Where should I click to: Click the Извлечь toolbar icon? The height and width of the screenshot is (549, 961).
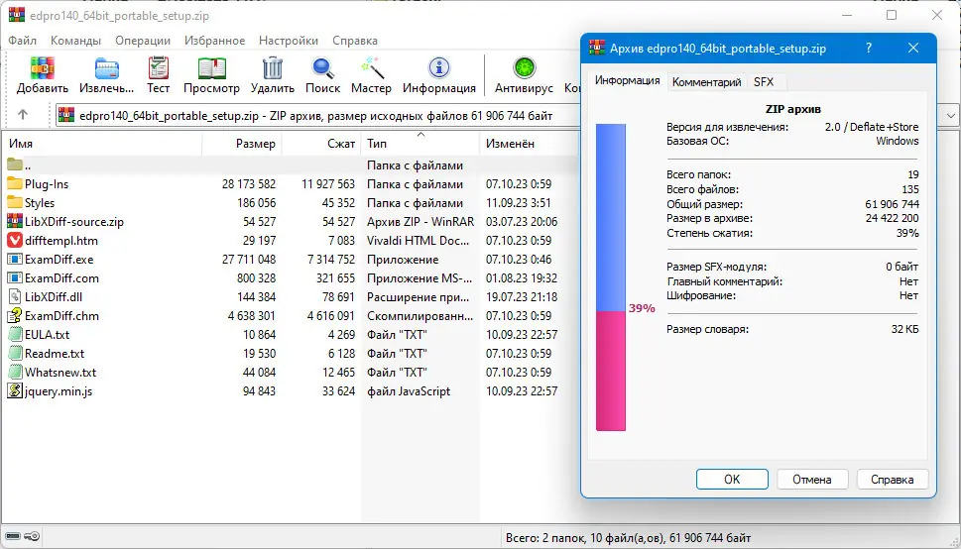pos(107,68)
